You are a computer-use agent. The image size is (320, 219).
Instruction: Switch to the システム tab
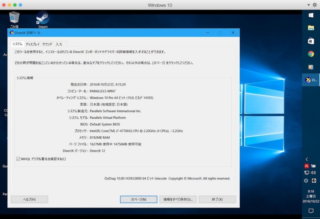coord(17,44)
